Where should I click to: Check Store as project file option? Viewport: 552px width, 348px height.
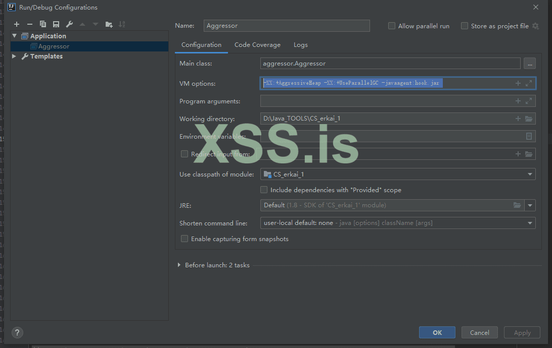tap(465, 26)
